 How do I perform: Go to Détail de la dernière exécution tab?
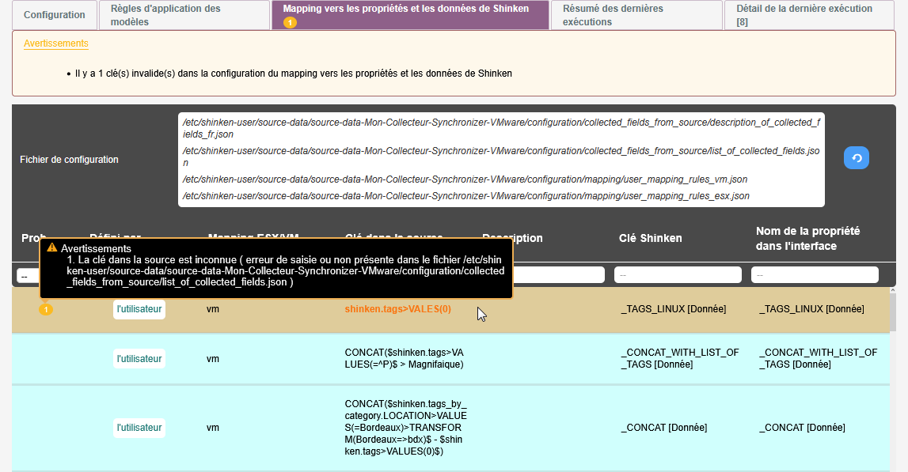[804, 15]
